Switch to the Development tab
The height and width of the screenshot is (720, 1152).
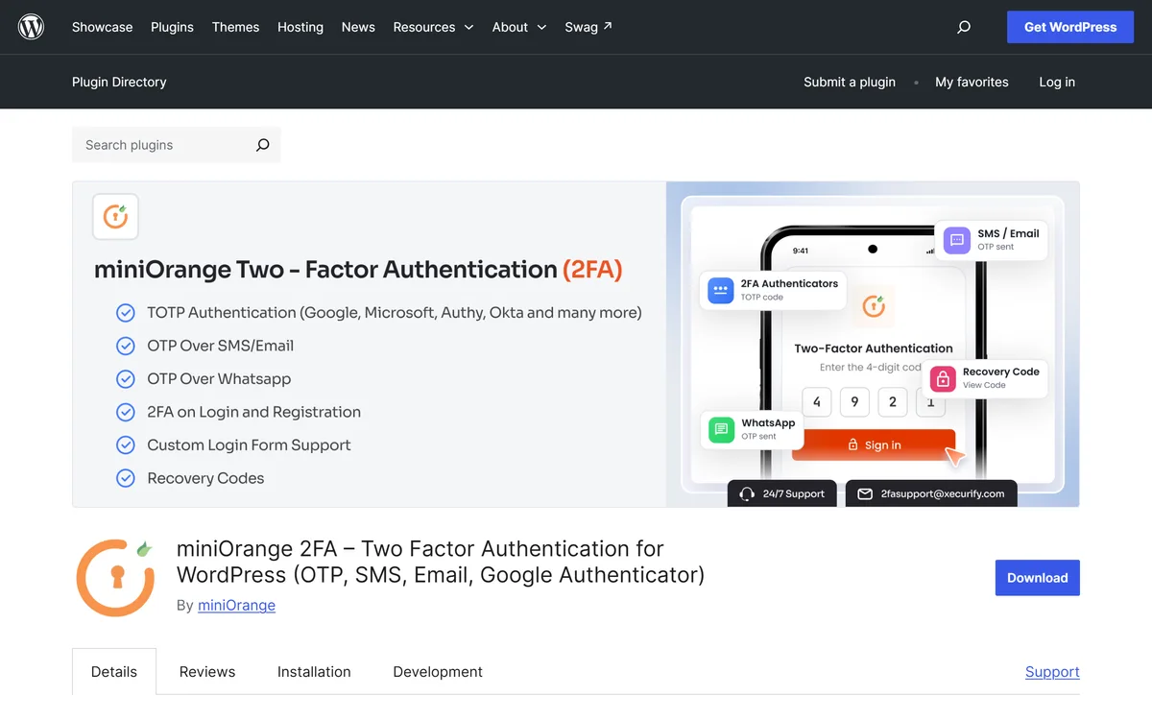[438, 672]
